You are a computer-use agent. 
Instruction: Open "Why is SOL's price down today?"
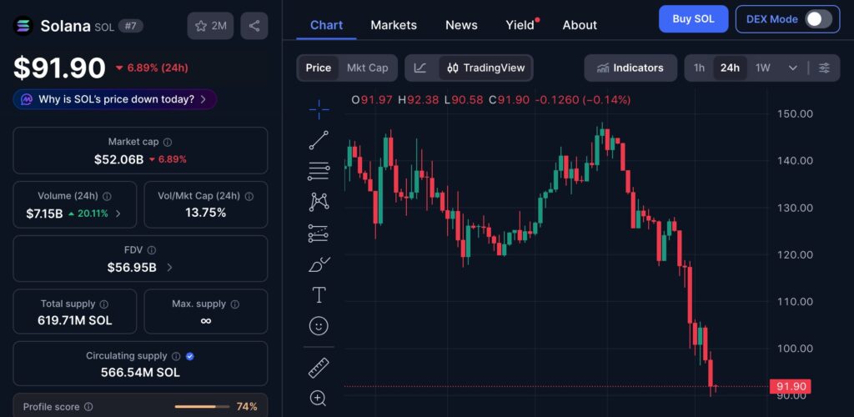pyautogui.click(x=115, y=99)
